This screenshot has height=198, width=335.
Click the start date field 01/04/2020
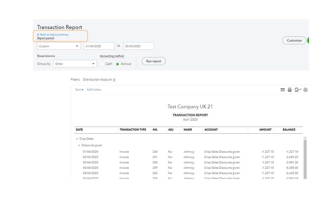point(99,46)
